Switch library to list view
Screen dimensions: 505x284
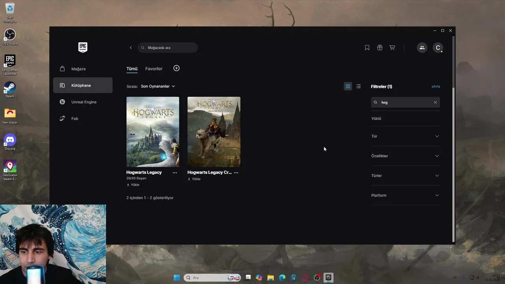pyautogui.click(x=358, y=86)
